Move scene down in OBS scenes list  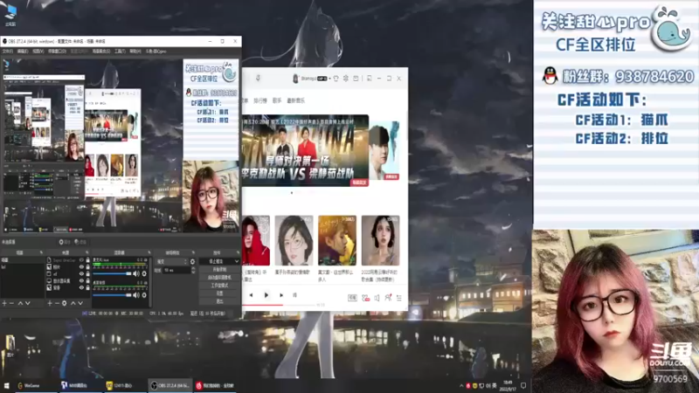[x=28, y=303]
